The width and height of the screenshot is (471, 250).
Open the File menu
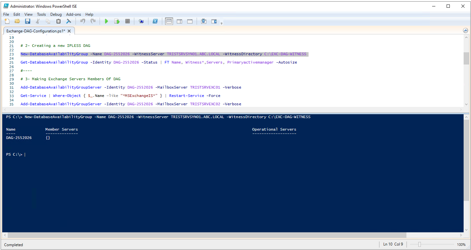(6, 14)
